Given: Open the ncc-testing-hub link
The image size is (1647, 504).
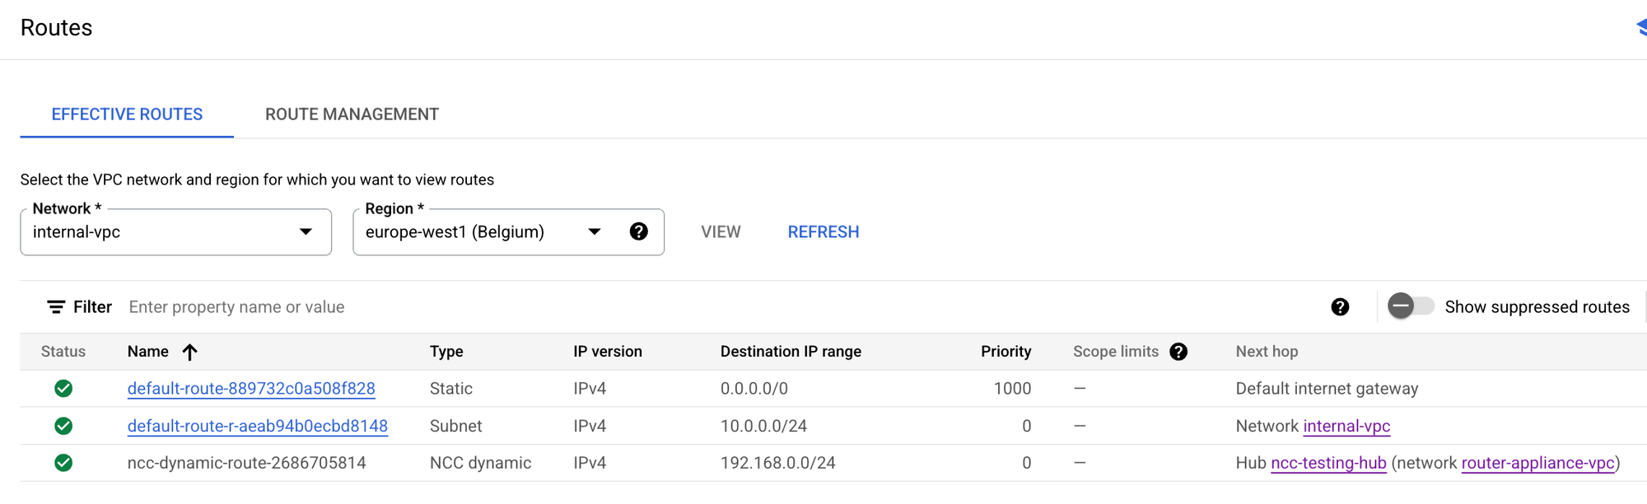Looking at the screenshot, I should click(1328, 463).
